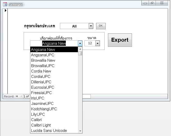Click the font list scrollbar thumb
The image size is (171, 136).
pyautogui.click(x=80, y=53)
